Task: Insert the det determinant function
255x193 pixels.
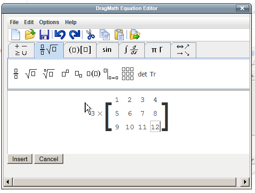Action: pyautogui.click(x=143, y=74)
